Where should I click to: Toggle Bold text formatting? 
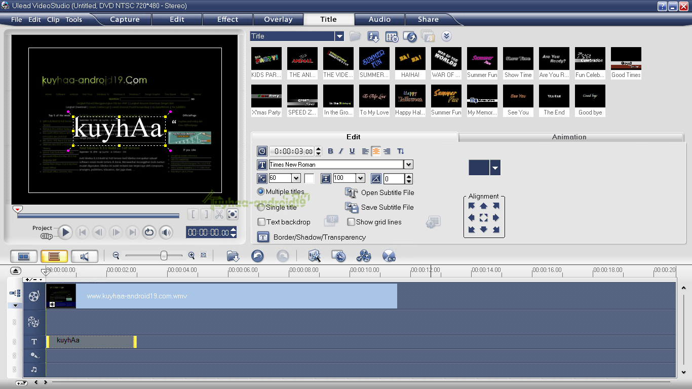point(330,151)
